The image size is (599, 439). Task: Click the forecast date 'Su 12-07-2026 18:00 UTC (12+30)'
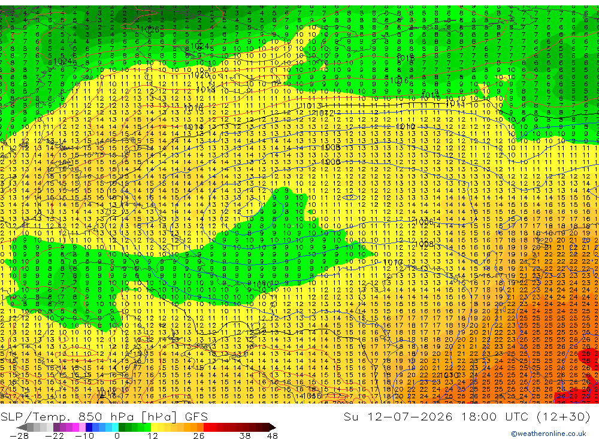467,416
